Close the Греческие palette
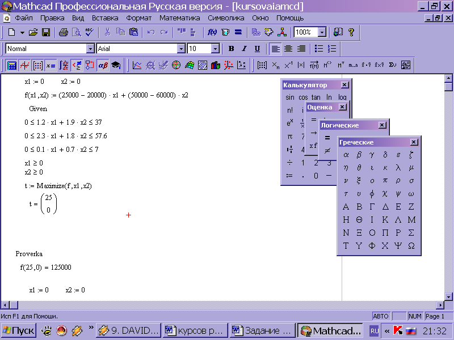This screenshot has width=454, height=340. (414, 142)
